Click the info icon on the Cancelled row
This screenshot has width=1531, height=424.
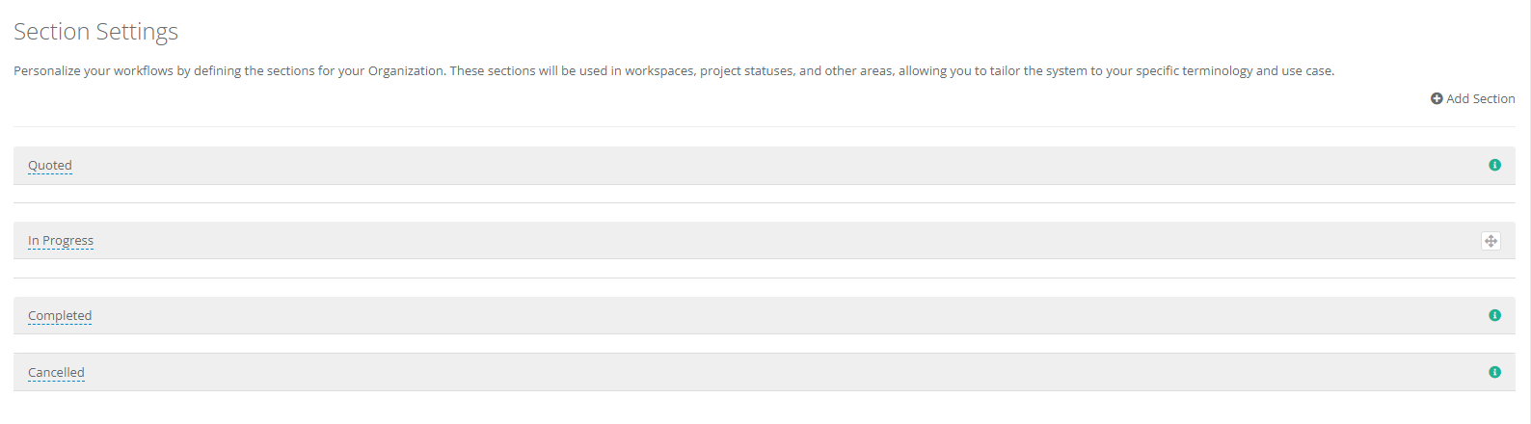click(1494, 373)
